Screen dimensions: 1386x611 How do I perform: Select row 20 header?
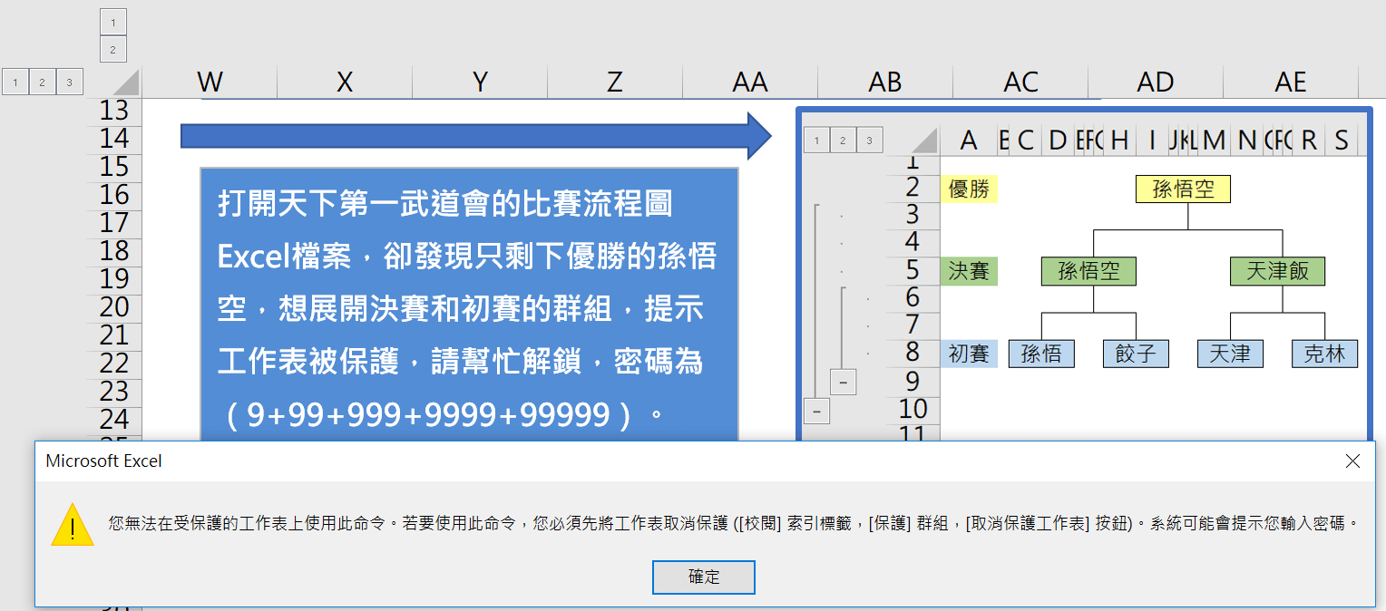tap(114, 307)
